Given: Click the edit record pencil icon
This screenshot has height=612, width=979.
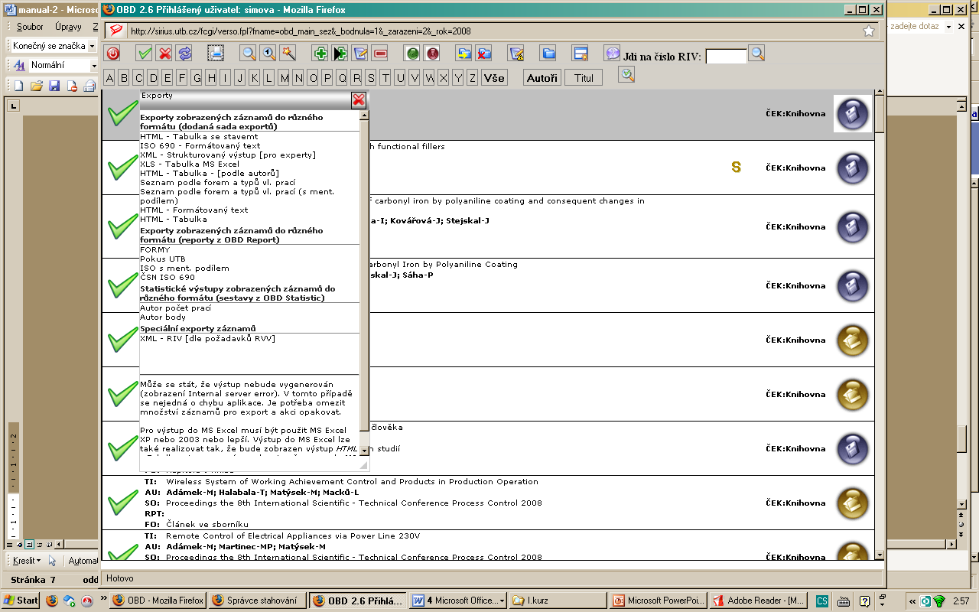Looking at the screenshot, I should point(360,54).
